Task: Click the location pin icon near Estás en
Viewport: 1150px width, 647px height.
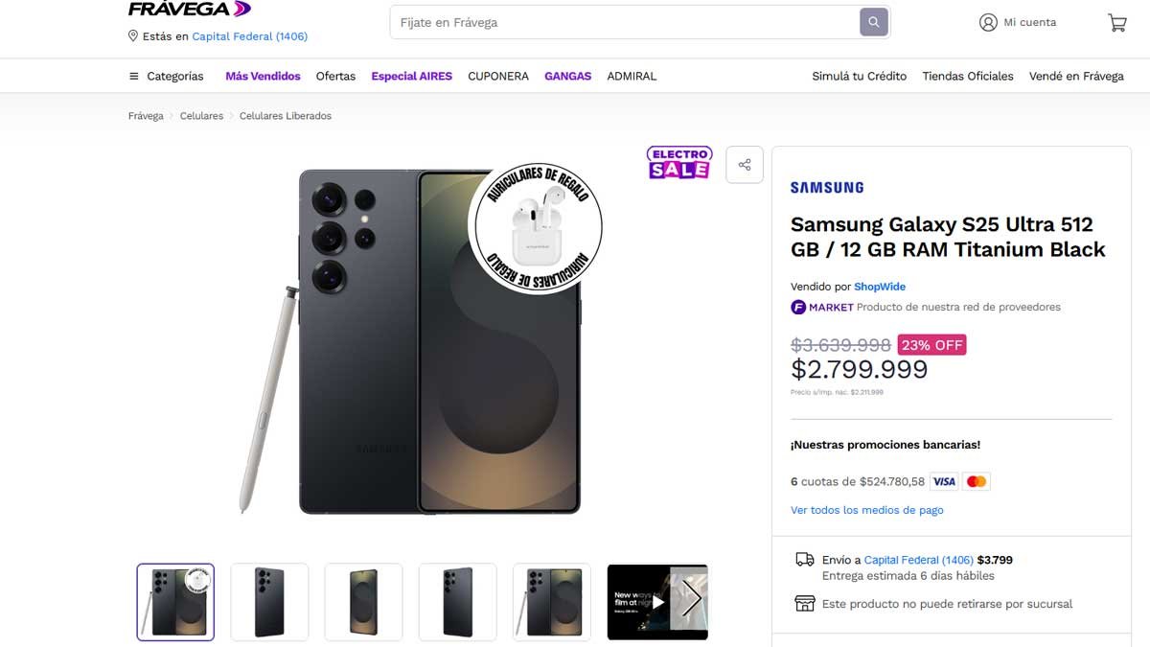Action: pyautogui.click(x=133, y=35)
